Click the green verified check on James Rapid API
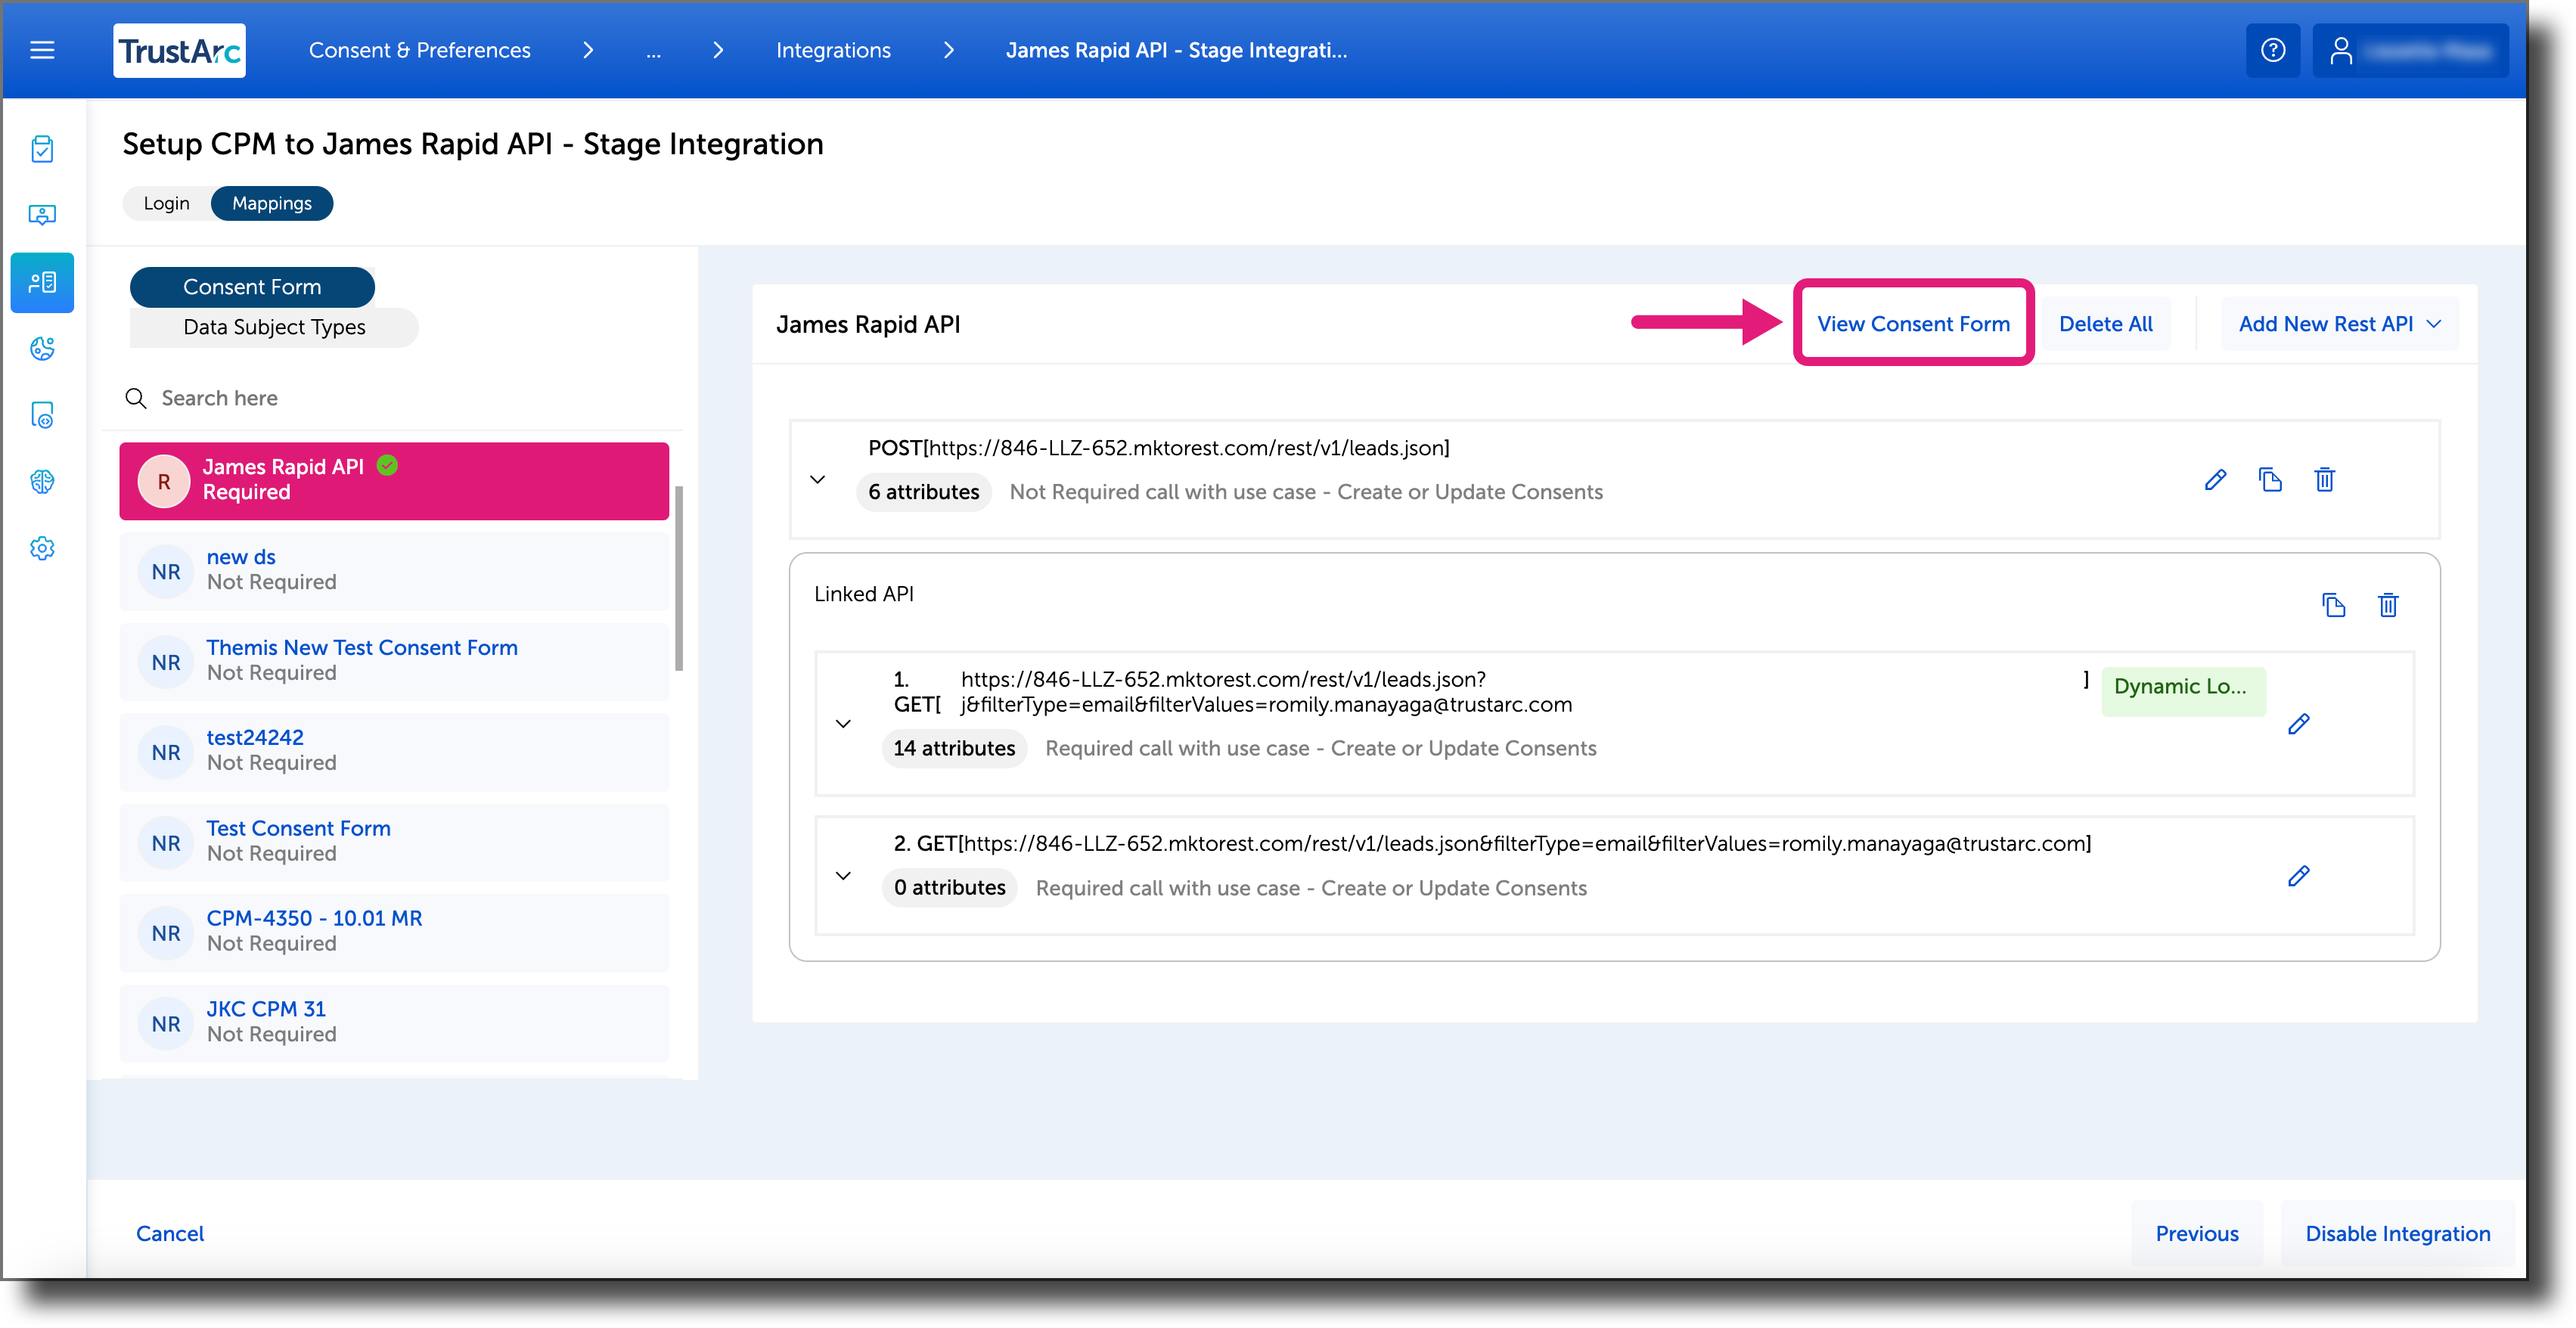The width and height of the screenshot is (2576, 1328). (388, 466)
